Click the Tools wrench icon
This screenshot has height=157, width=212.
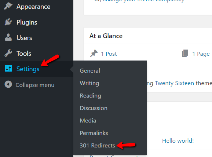(x=8, y=53)
